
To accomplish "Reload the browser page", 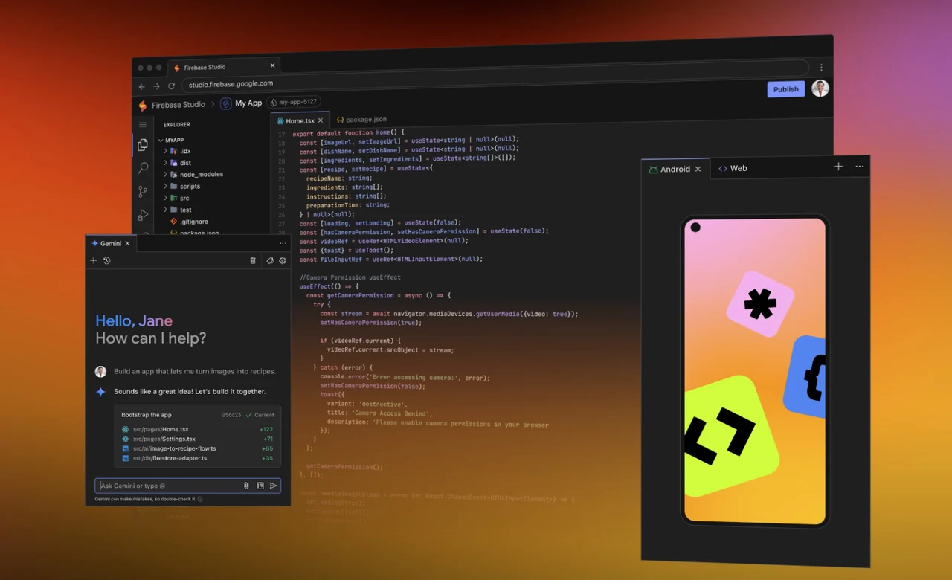I will [x=171, y=86].
